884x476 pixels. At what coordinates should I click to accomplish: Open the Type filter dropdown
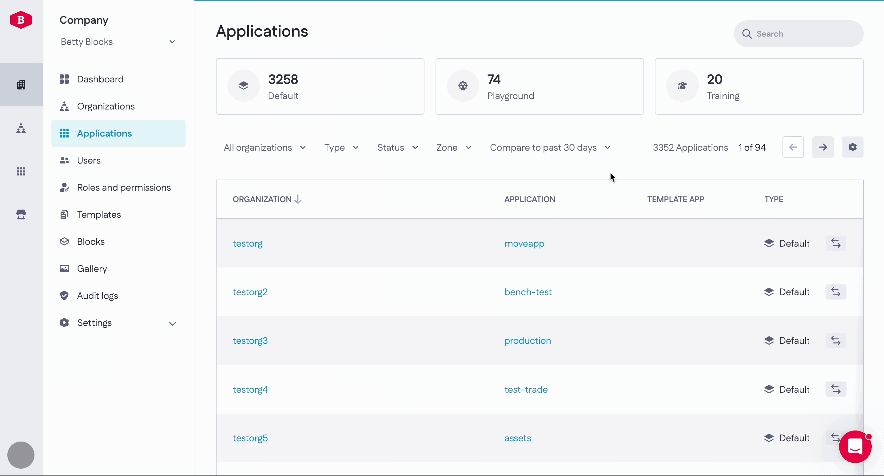(x=341, y=148)
